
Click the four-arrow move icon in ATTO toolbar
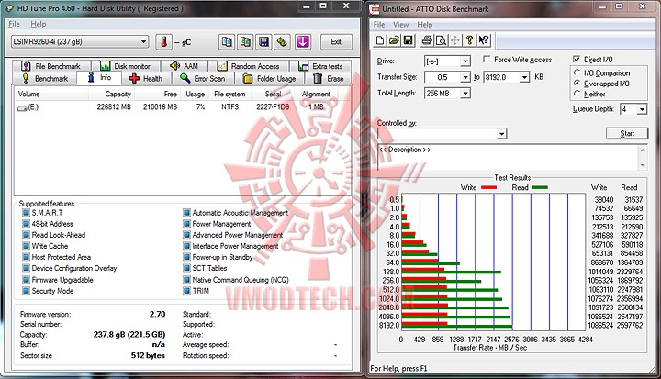pos(454,40)
